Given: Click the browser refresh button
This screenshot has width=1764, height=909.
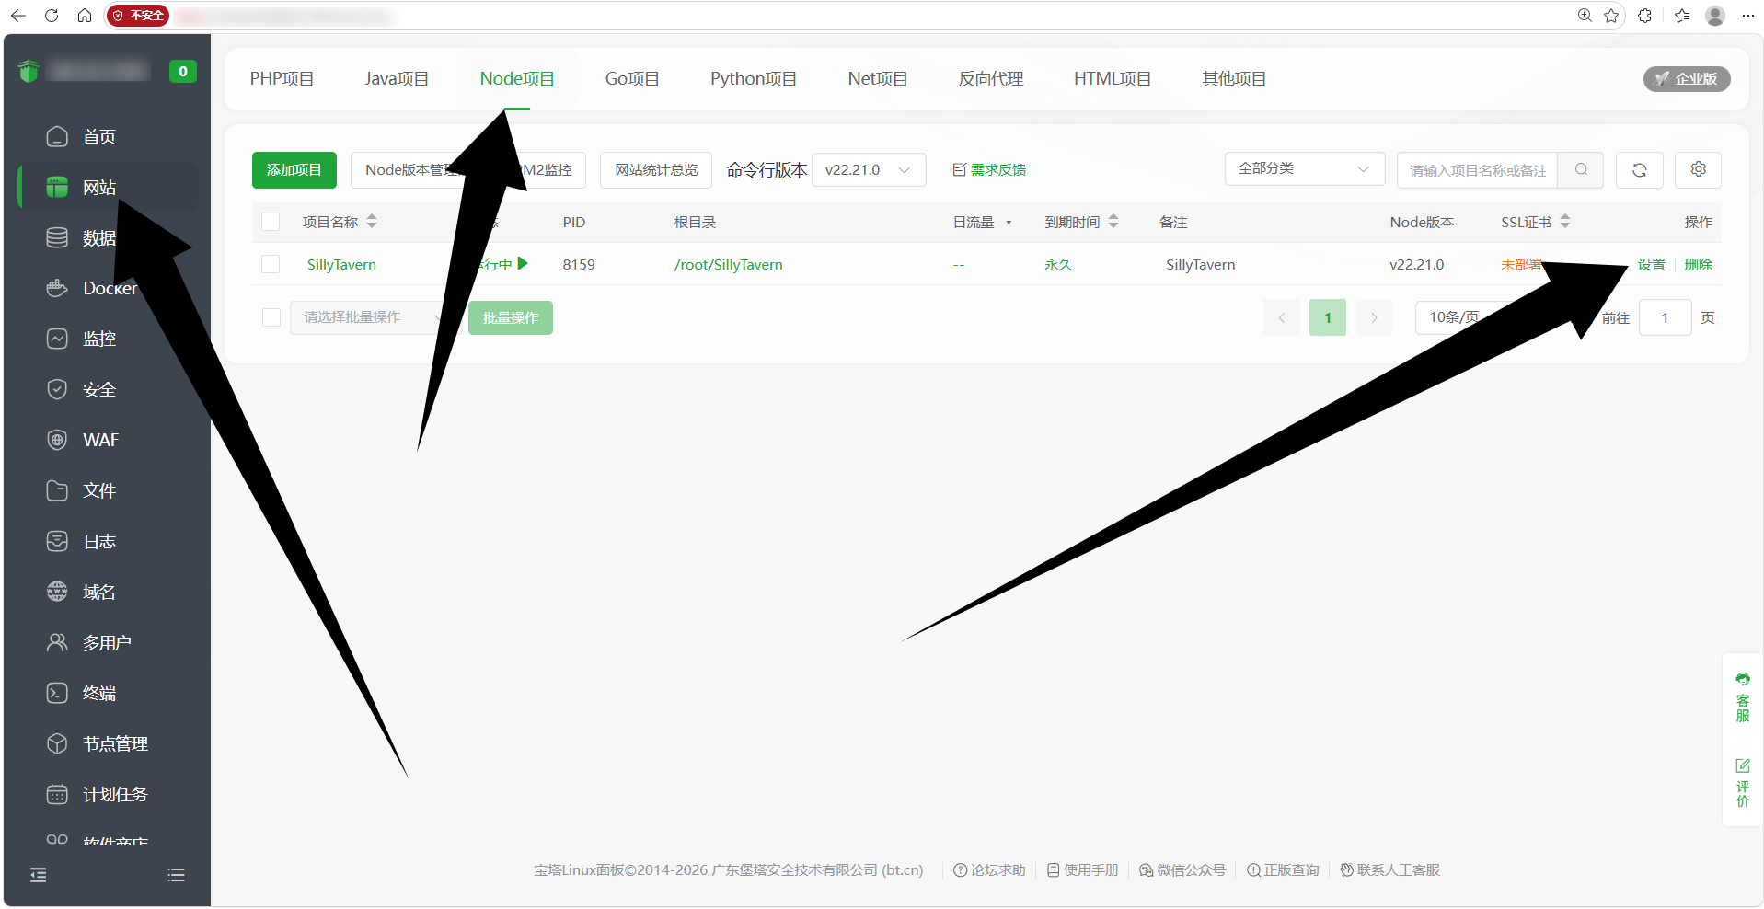Looking at the screenshot, I should [52, 16].
